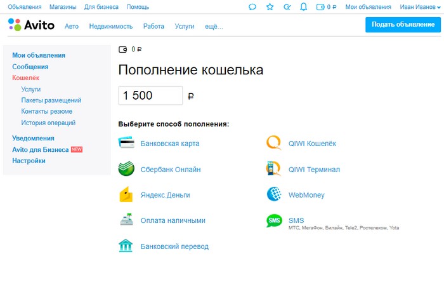Click the QIWI terminal icon
444x296 pixels.
(x=273, y=168)
